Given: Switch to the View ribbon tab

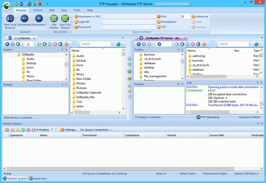Looking at the screenshot, I should click(64, 10).
